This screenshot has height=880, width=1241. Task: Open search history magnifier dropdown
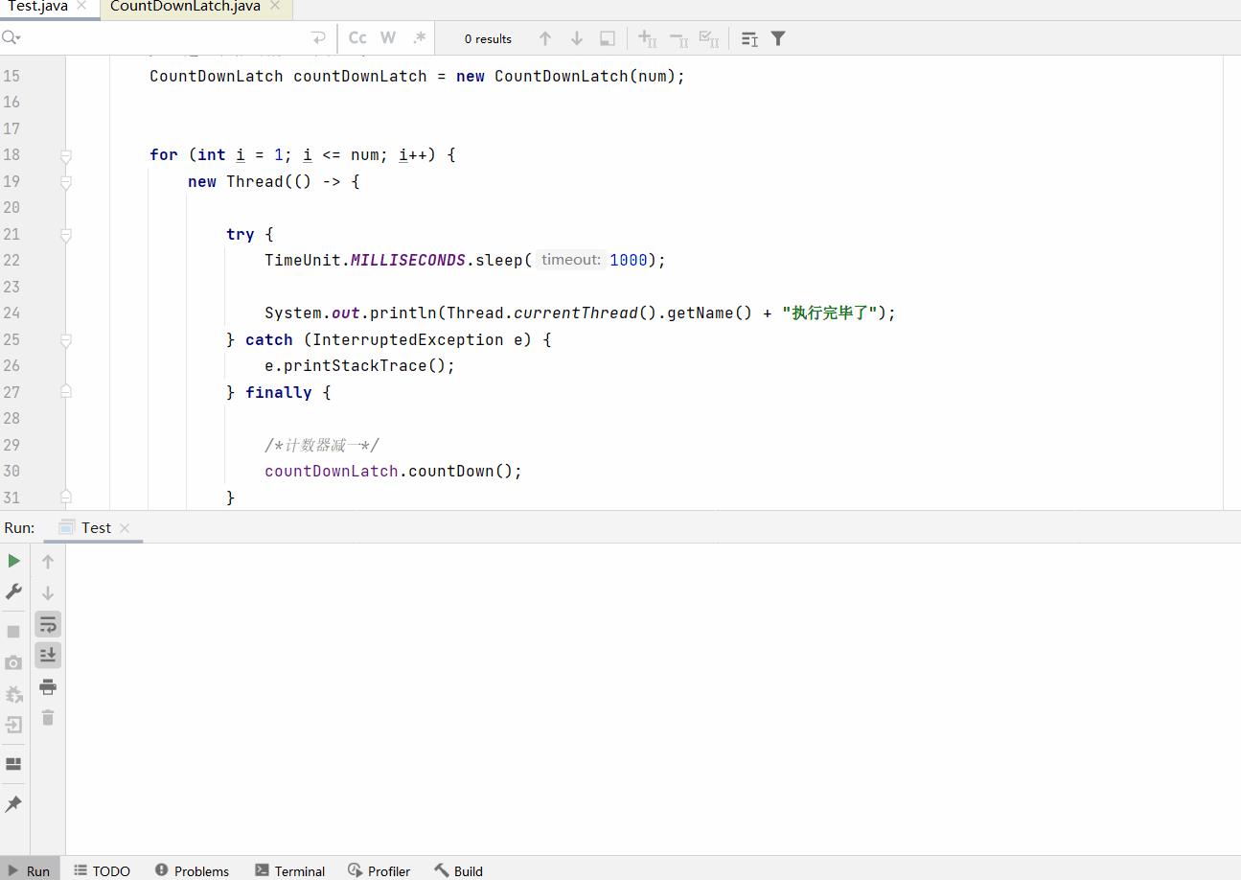coord(11,38)
